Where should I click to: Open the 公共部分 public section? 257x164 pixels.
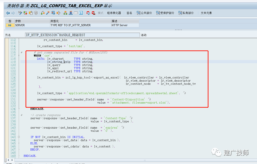pos(144,13)
